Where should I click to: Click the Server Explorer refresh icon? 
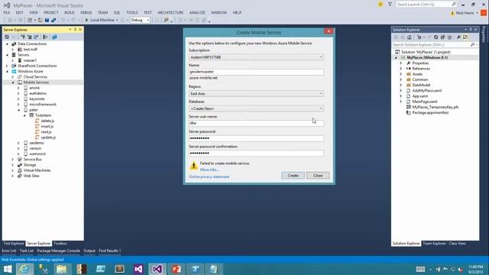click(x=7, y=37)
